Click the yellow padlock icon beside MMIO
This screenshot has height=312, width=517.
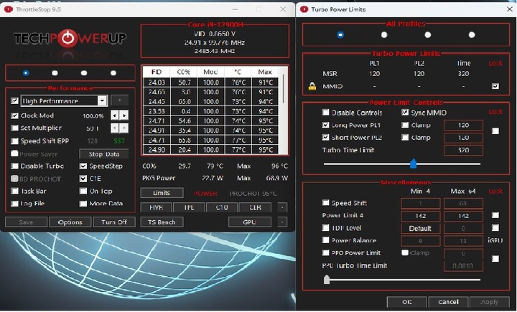(312, 86)
